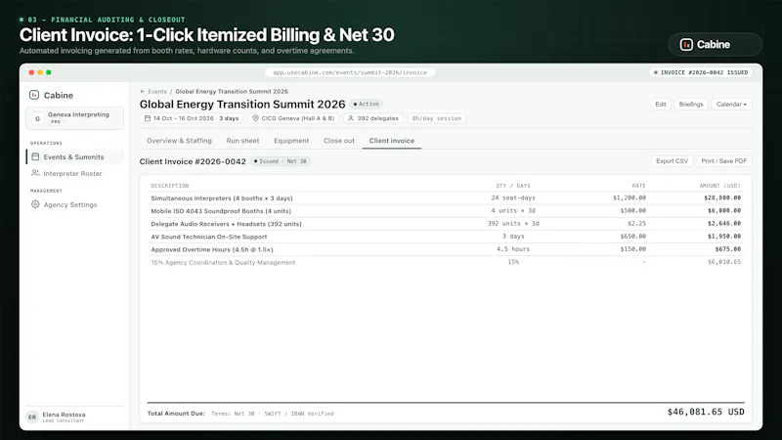The width and height of the screenshot is (782, 440).
Task: Click the Geneva Interpreting G avatar
Action: pyautogui.click(x=37, y=118)
